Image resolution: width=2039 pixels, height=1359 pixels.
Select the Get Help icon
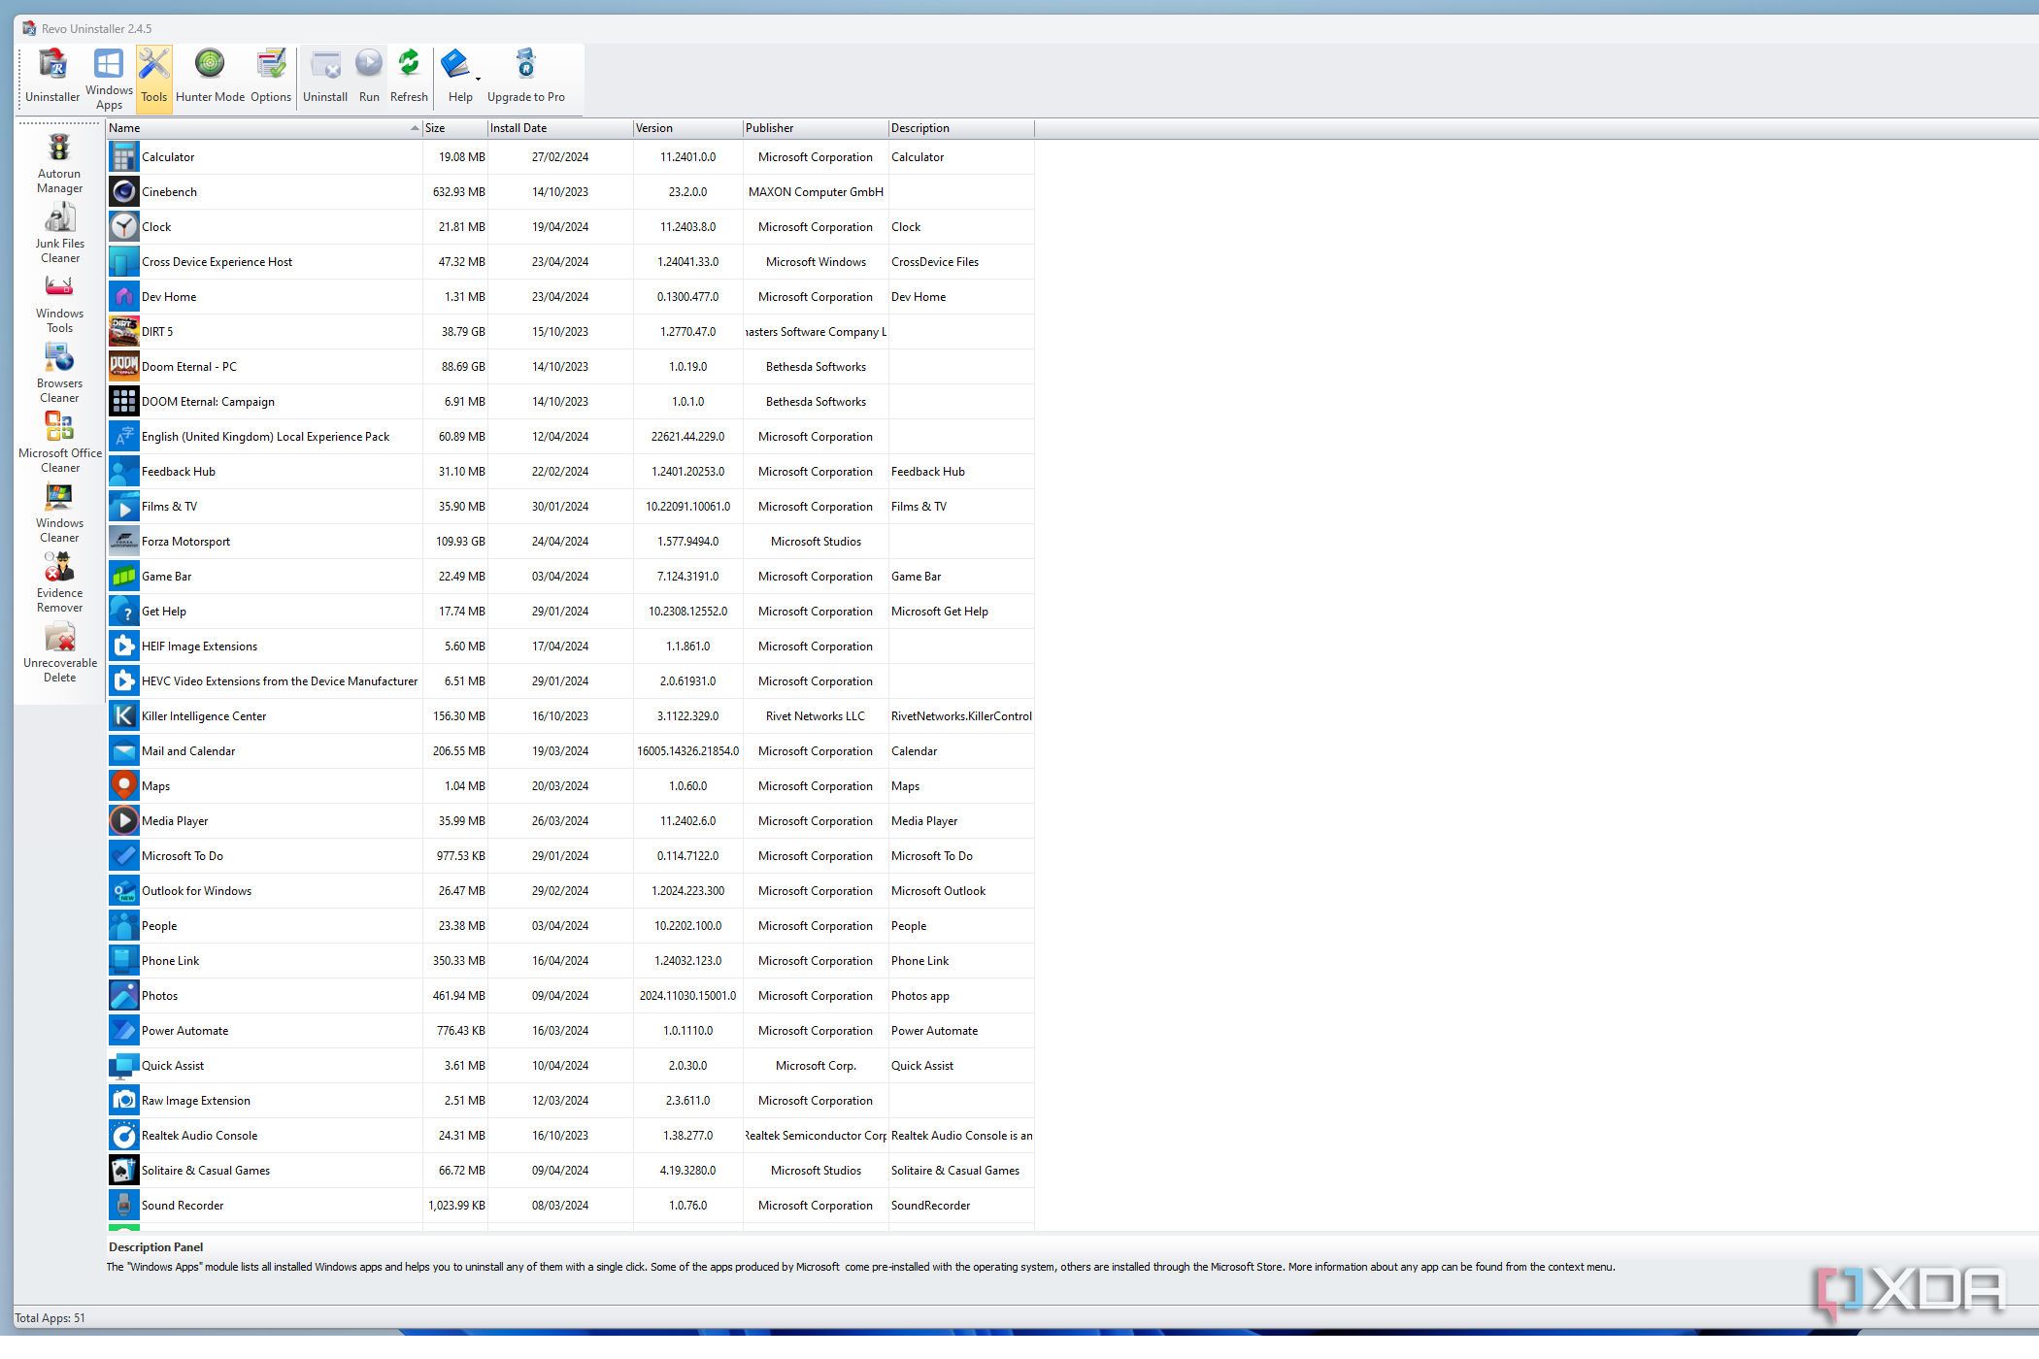point(123,612)
